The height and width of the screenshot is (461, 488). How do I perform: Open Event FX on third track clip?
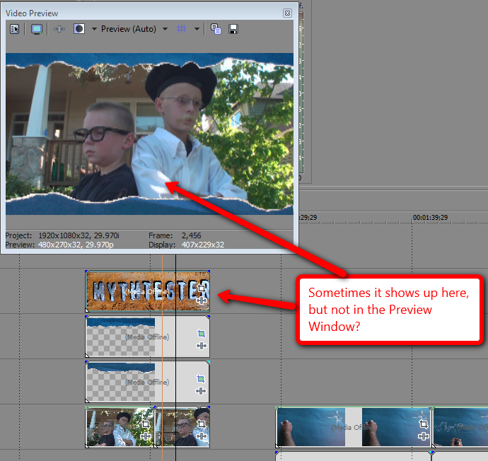pyautogui.click(x=202, y=390)
